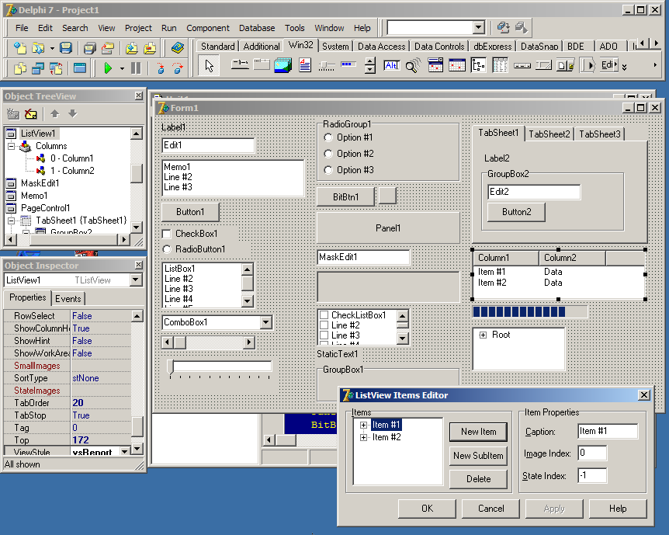Viewport: 669px width, 535px height.
Task: Click the Toggle Form/Unit icon
Action: [56, 68]
